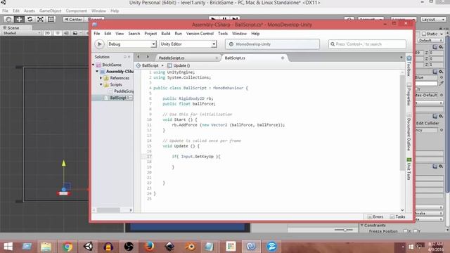This screenshot has width=450, height=253.
Task: Navigate back with the left arrow in editor tabs
Action: coord(139,57)
